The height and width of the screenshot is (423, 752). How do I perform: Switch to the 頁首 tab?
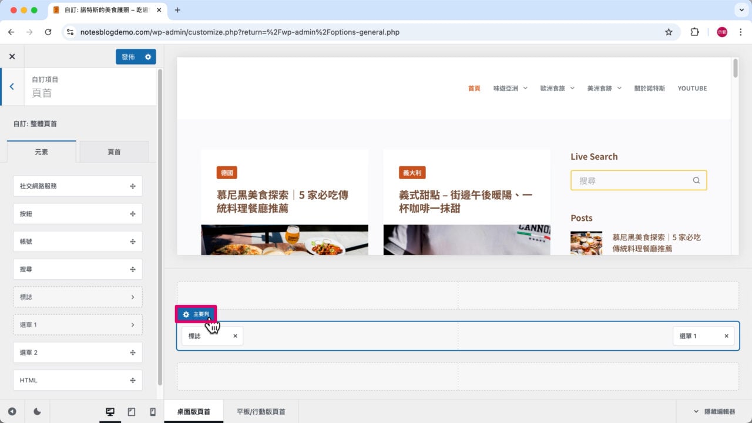115,152
